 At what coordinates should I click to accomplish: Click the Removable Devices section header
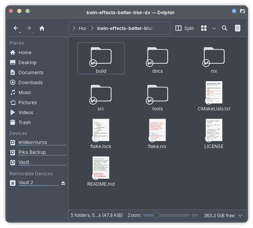pyautogui.click(x=31, y=174)
